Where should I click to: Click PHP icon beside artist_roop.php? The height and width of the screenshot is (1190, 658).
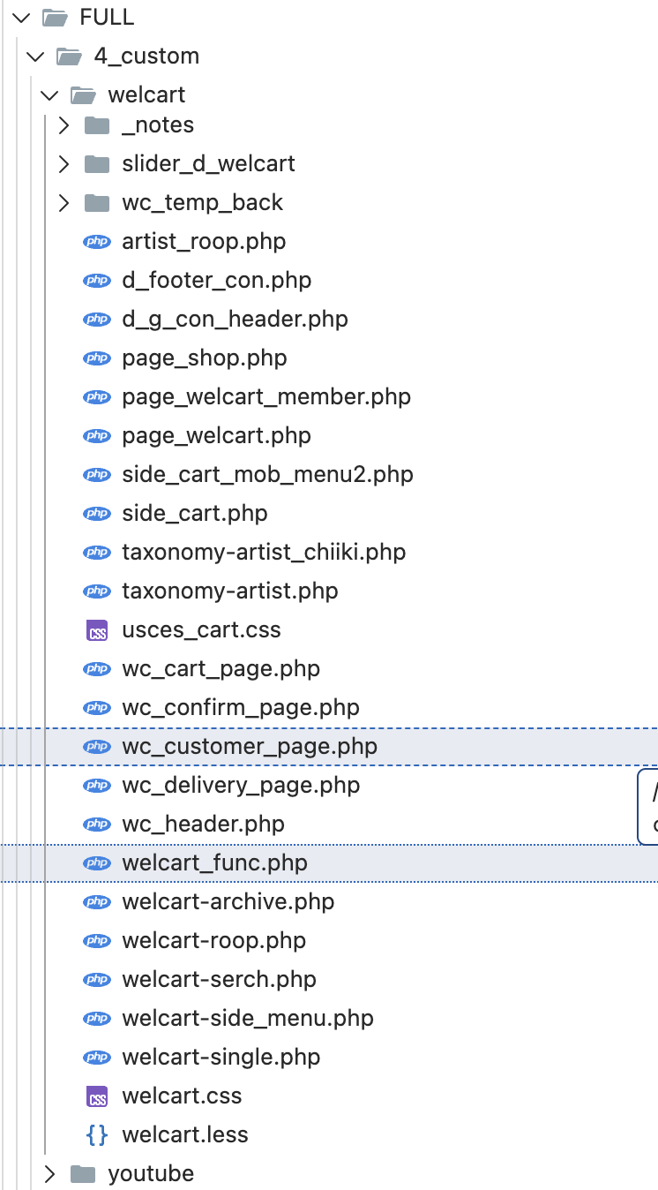pyautogui.click(x=96, y=242)
